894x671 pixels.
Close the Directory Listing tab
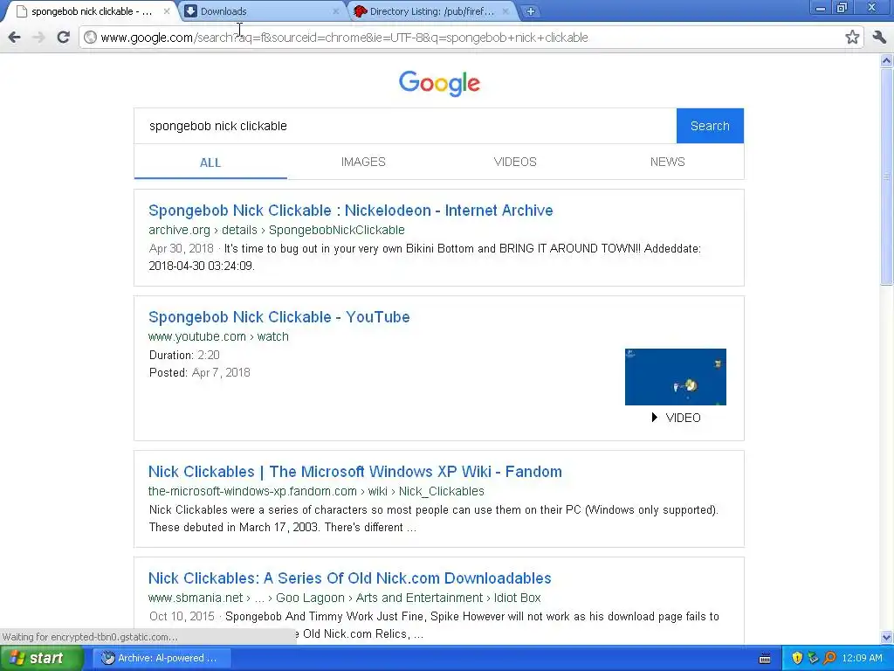point(505,10)
